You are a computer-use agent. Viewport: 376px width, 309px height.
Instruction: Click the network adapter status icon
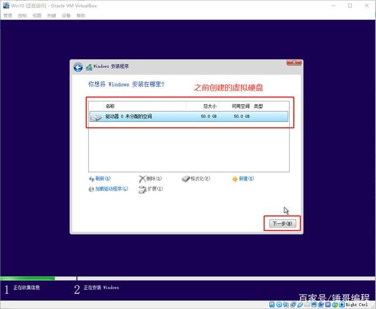click(x=293, y=304)
